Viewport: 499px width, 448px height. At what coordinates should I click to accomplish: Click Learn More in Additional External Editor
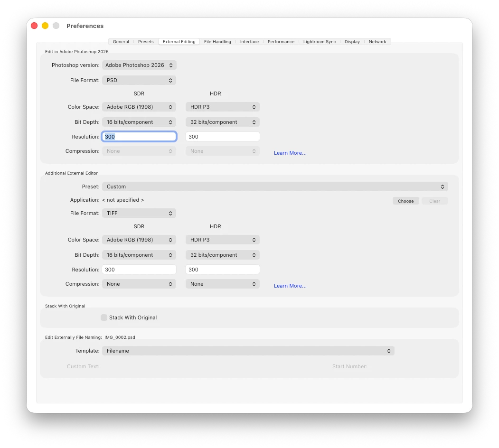tap(290, 286)
